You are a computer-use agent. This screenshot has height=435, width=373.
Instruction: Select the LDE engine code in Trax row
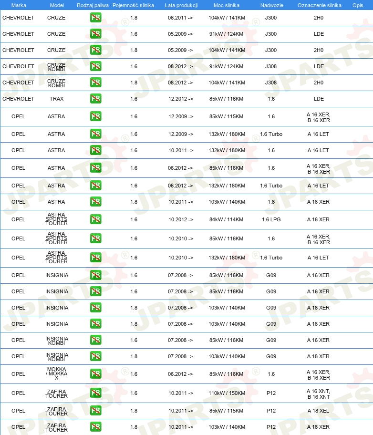[x=319, y=99]
